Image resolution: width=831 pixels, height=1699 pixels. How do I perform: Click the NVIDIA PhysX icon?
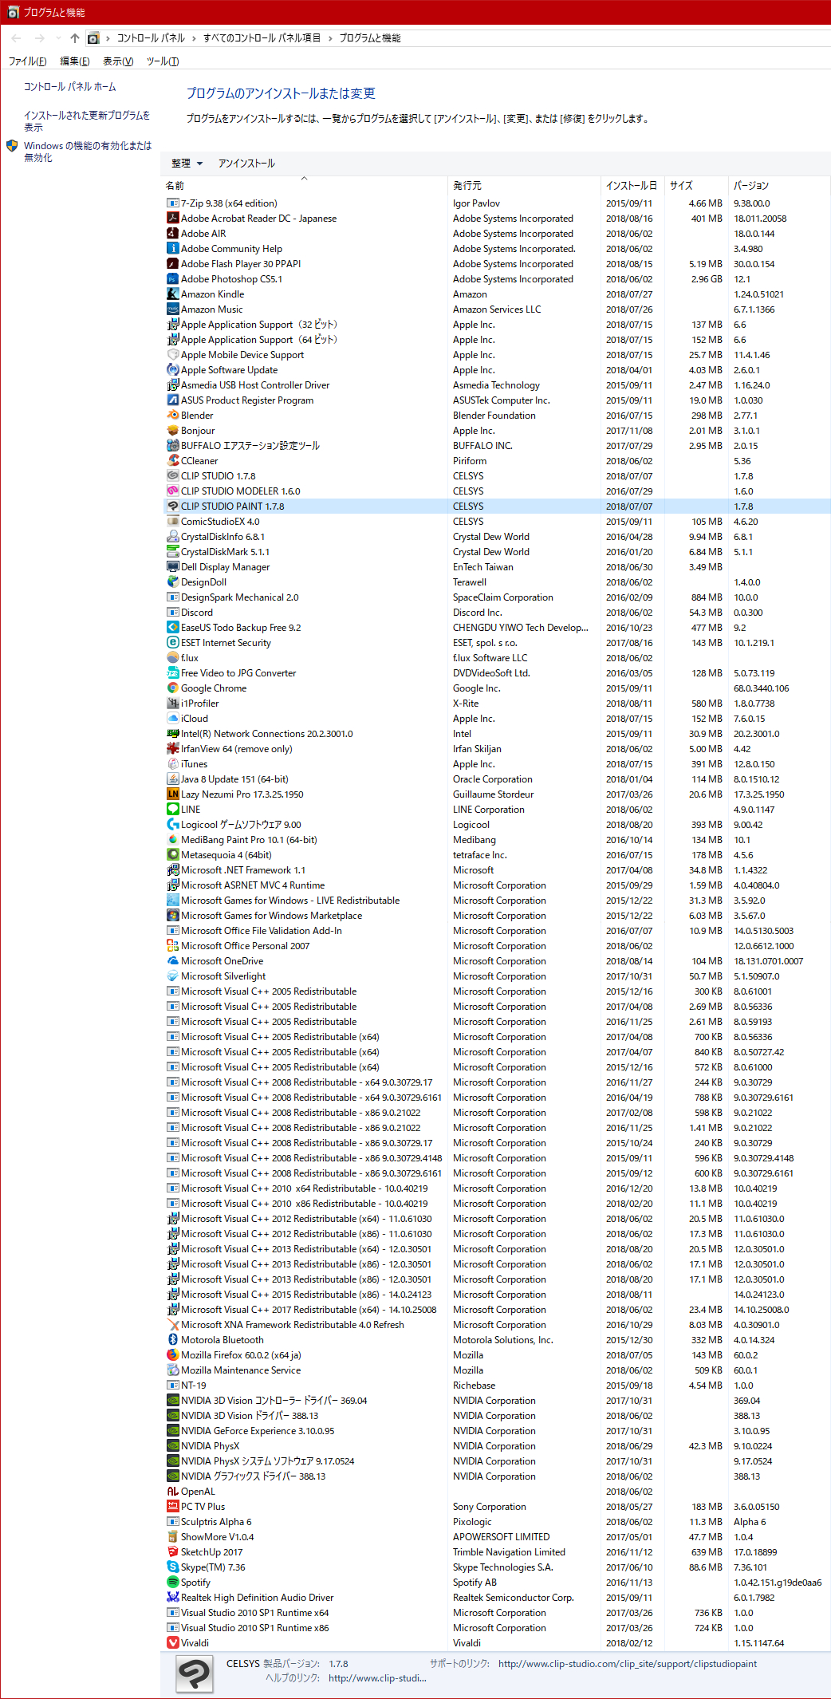point(172,1446)
